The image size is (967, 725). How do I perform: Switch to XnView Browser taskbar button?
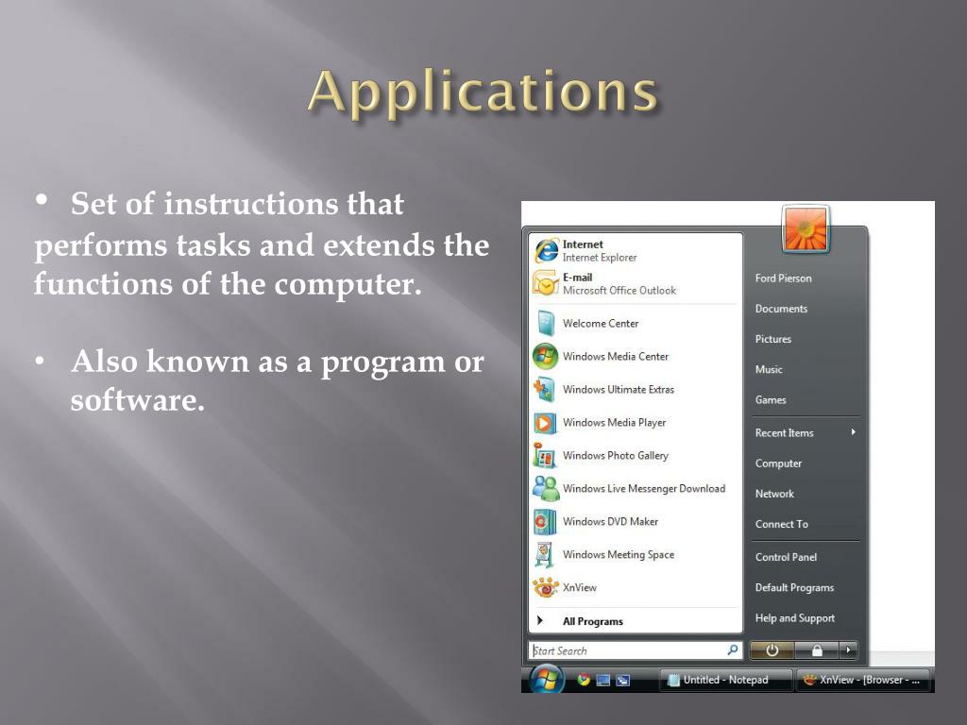(x=863, y=680)
